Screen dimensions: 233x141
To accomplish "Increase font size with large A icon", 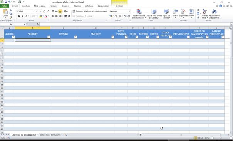I will pyautogui.click(x=44, y=11).
